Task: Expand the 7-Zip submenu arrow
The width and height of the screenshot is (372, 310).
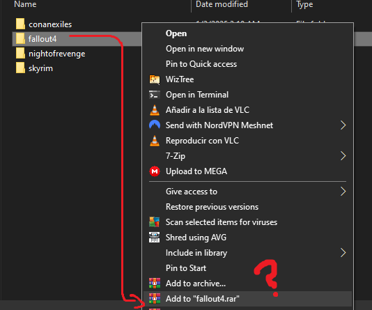Action: point(343,156)
